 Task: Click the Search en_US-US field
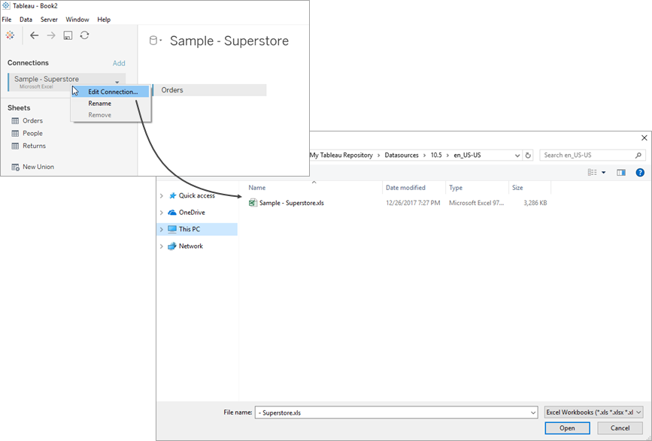[x=593, y=156]
